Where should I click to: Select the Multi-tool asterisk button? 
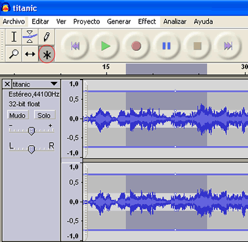[x=46, y=54]
